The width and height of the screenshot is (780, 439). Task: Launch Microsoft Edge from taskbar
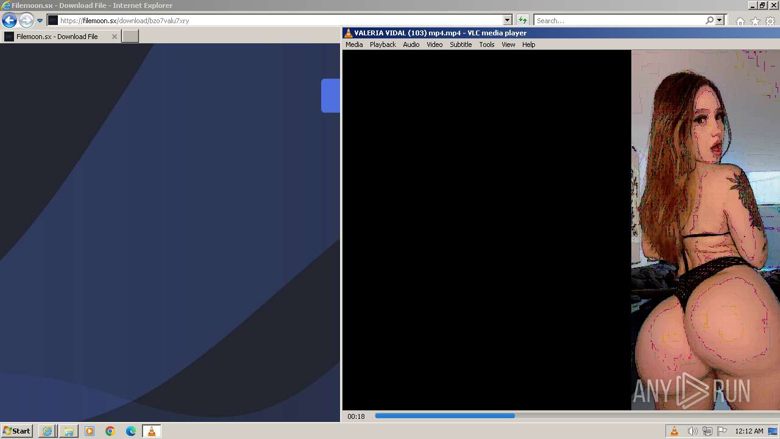(131, 431)
